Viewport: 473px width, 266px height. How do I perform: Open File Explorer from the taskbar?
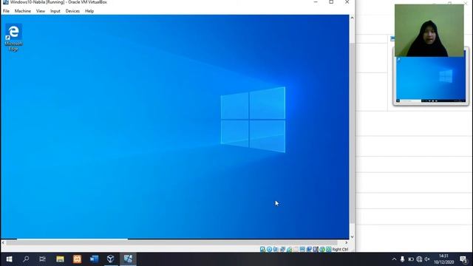tap(60, 259)
